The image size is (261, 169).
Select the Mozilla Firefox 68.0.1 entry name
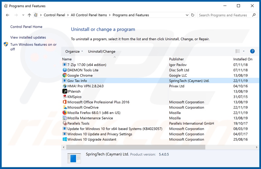point(94,113)
